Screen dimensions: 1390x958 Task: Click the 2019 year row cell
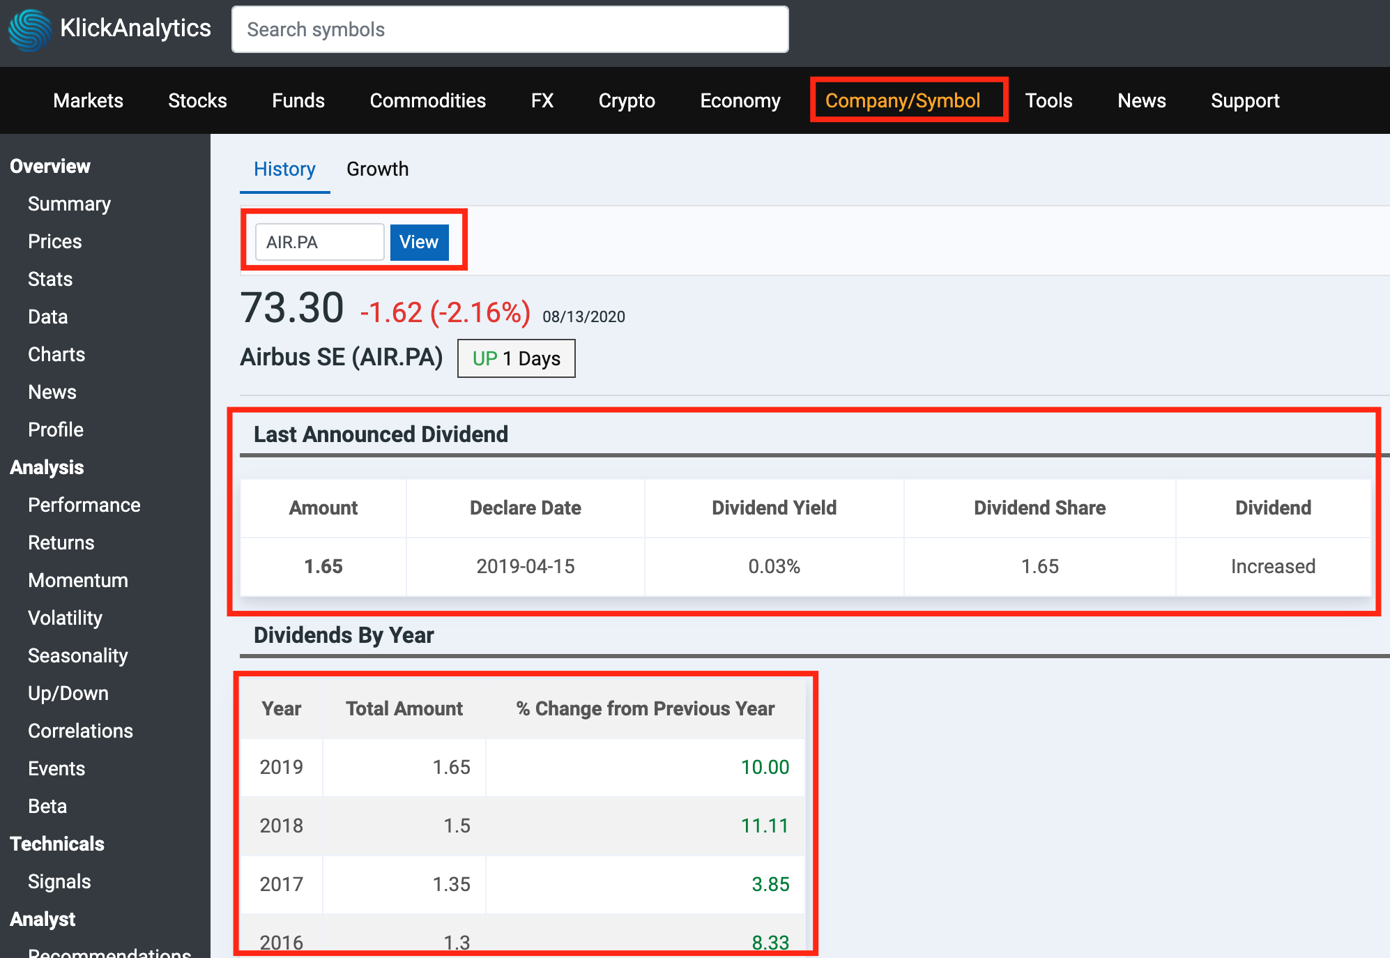282,767
